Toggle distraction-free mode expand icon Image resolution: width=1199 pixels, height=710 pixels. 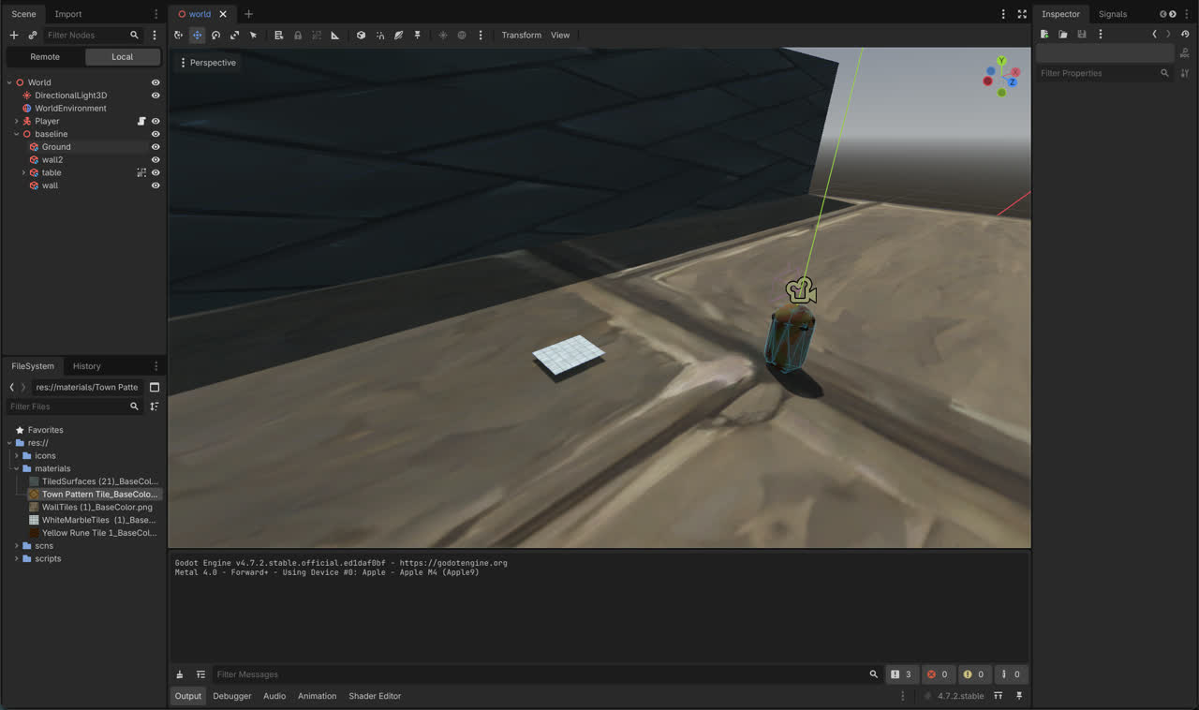coord(1022,14)
